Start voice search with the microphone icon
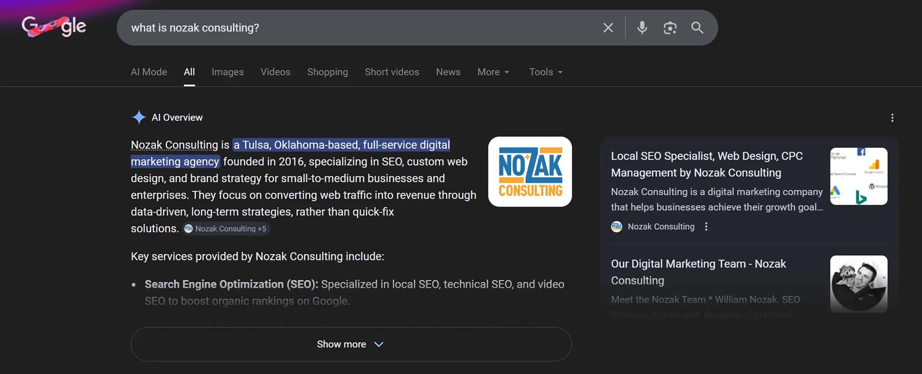This screenshot has width=922, height=374. pyautogui.click(x=641, y=28)
